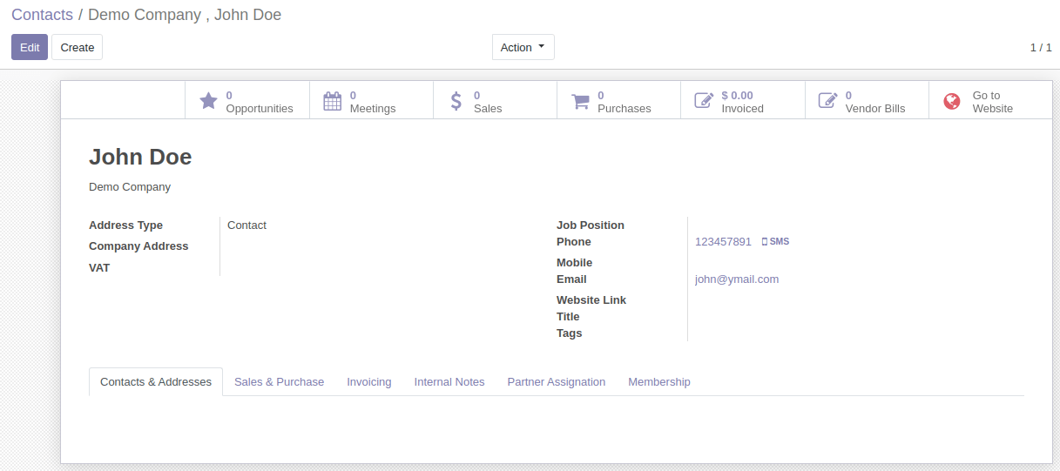Click the Phone label
The width and height of the screenshot is (1060, 471).
574,241
